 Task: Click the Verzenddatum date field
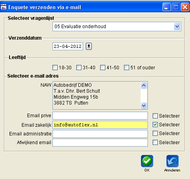click(68, 46)
